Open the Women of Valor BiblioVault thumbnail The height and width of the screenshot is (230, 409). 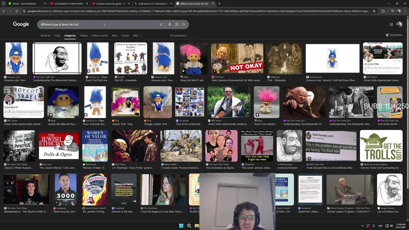[x=95, y=146]
